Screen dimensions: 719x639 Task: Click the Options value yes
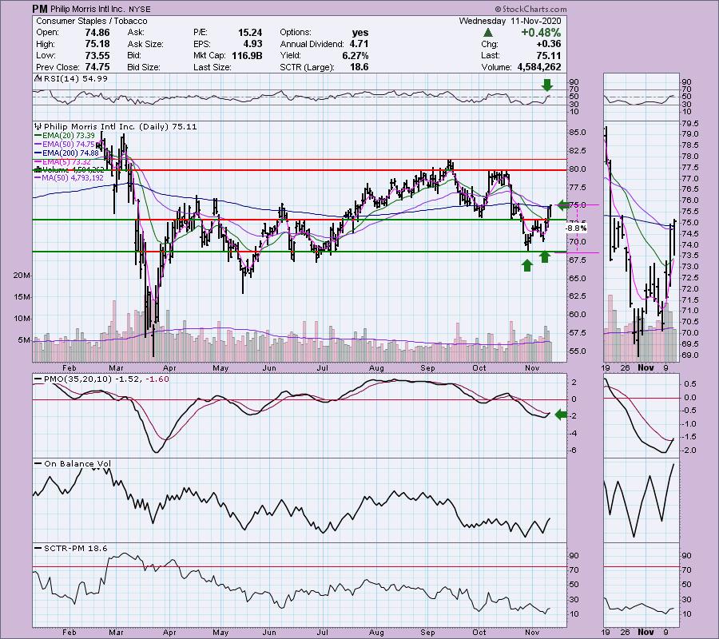click(360, 33)
